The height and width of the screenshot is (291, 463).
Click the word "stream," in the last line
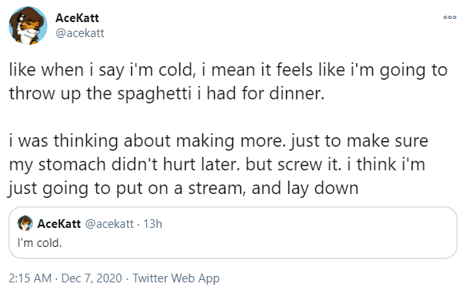[x=217, y=188]
